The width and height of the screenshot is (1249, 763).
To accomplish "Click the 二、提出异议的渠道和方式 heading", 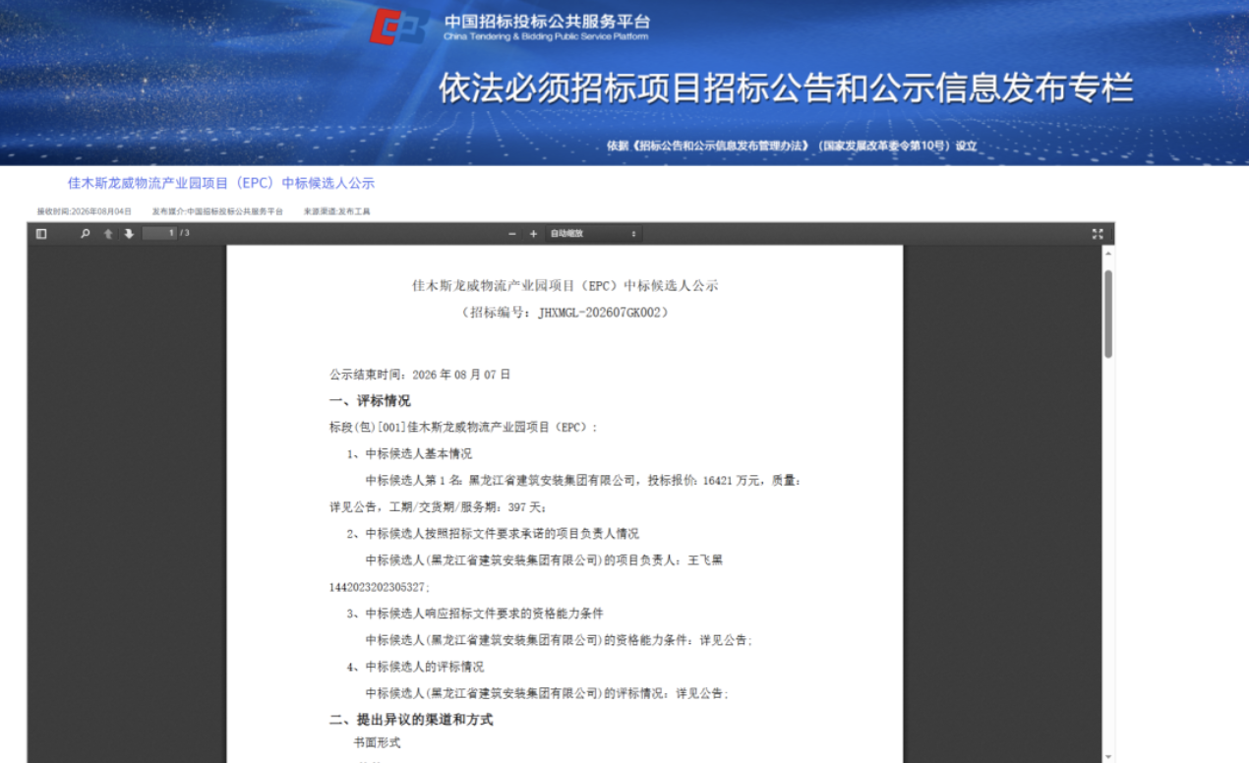I will (x=411, y=720).
